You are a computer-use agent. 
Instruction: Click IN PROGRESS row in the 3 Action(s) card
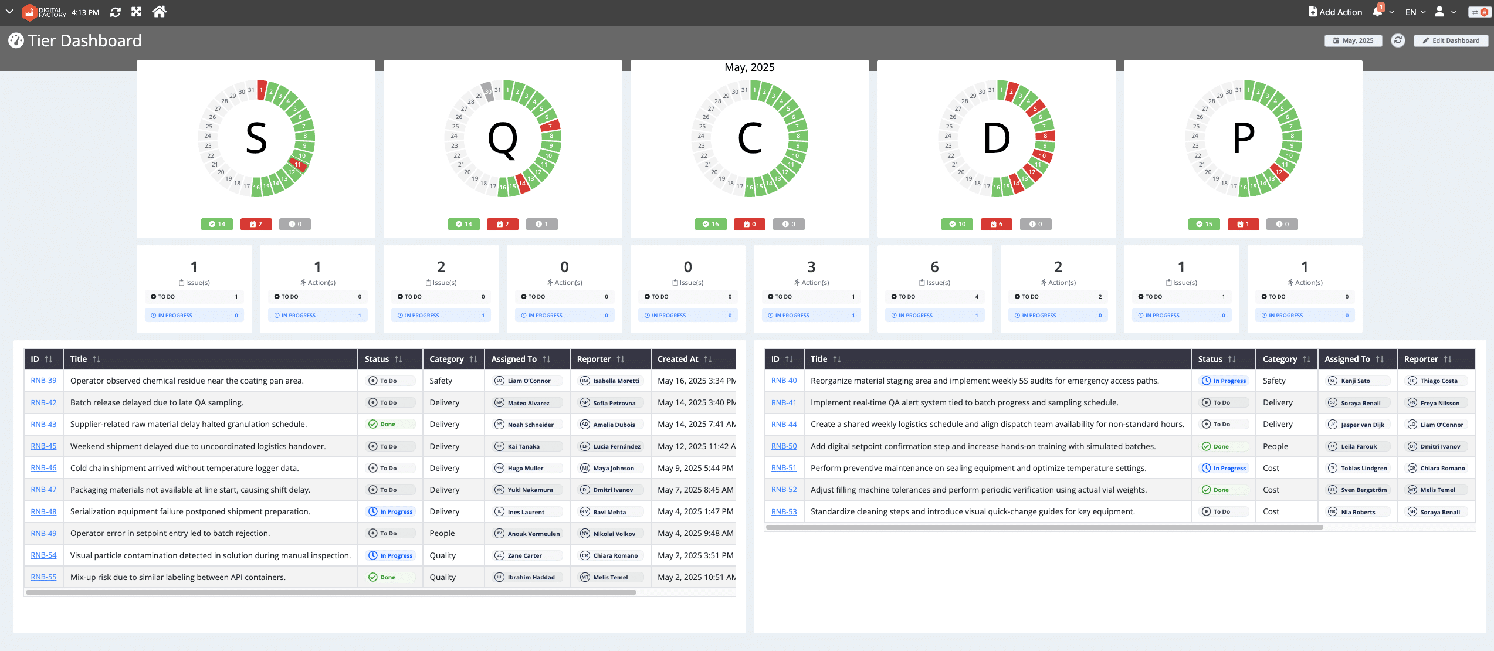coord(811,316)
